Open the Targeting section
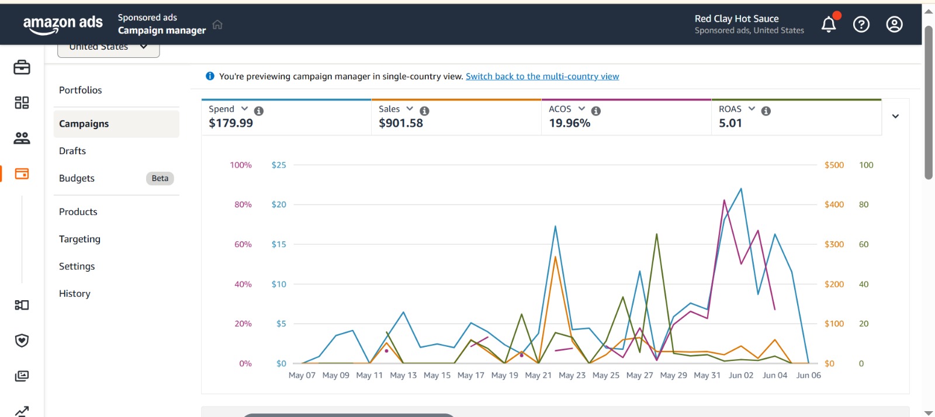The image size is (935, 417). [x=79, y=239]
